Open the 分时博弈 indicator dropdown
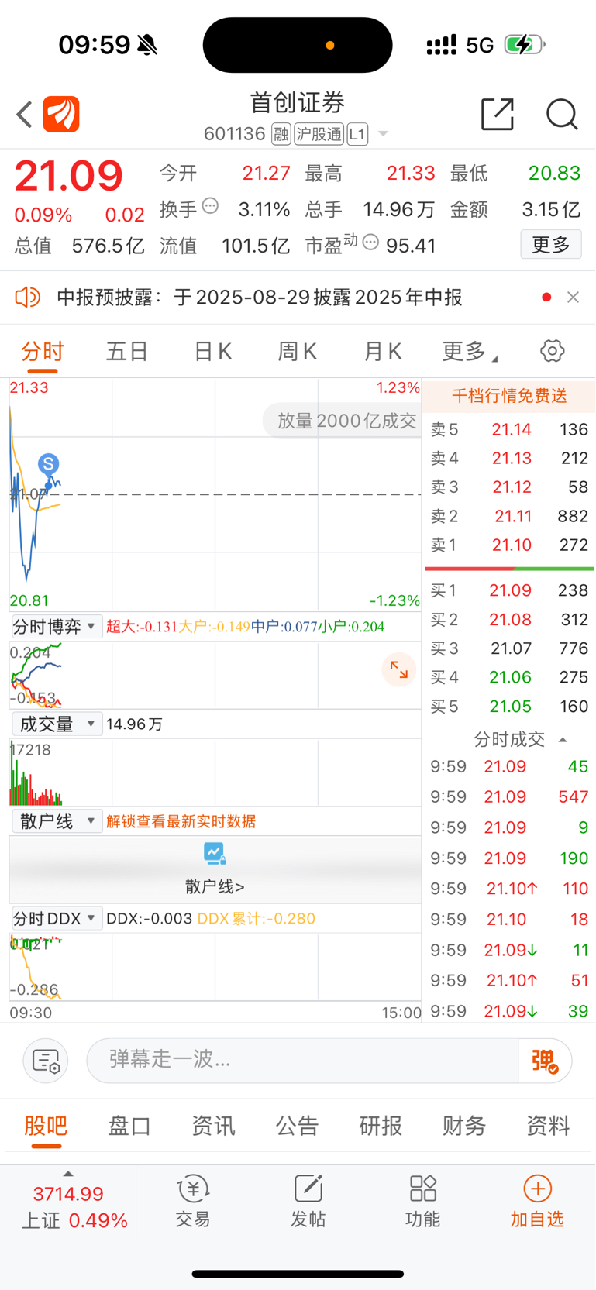The height and width of the screenshot is (1290, 596). pyautogui.click(x=57, y=626)
